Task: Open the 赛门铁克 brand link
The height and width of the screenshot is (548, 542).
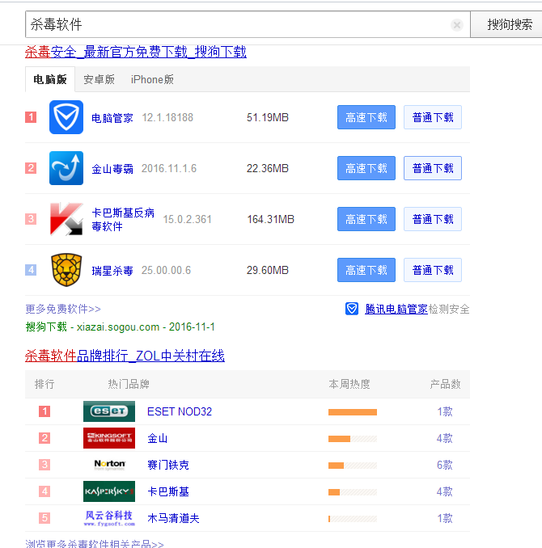Action: [x=168, y=465]
